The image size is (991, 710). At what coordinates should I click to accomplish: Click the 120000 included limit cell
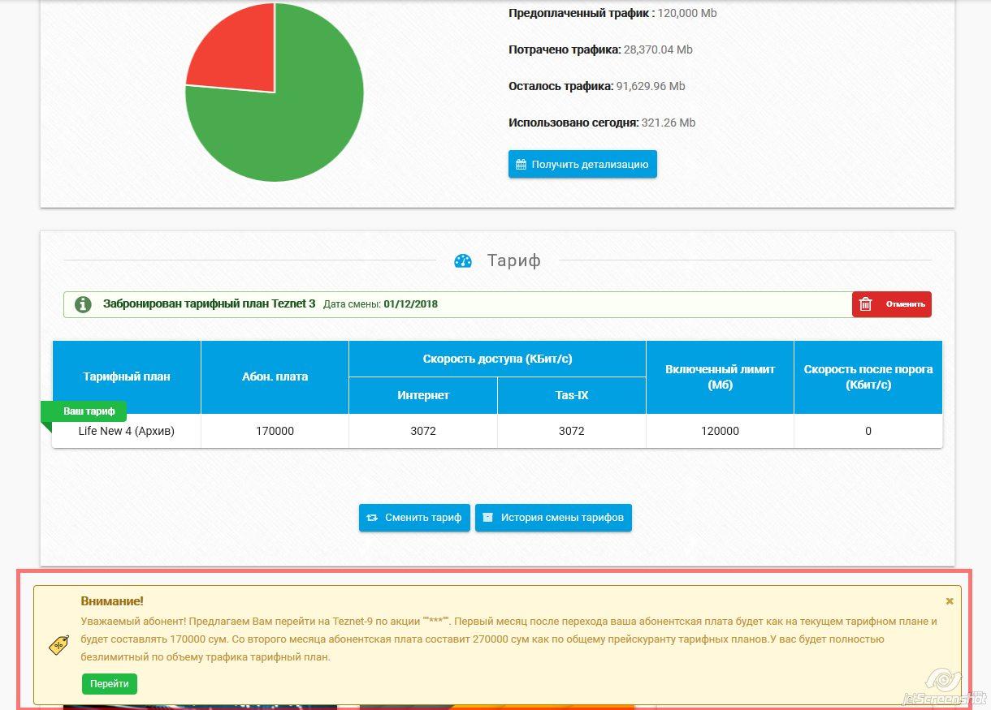(x=720, y=431)
